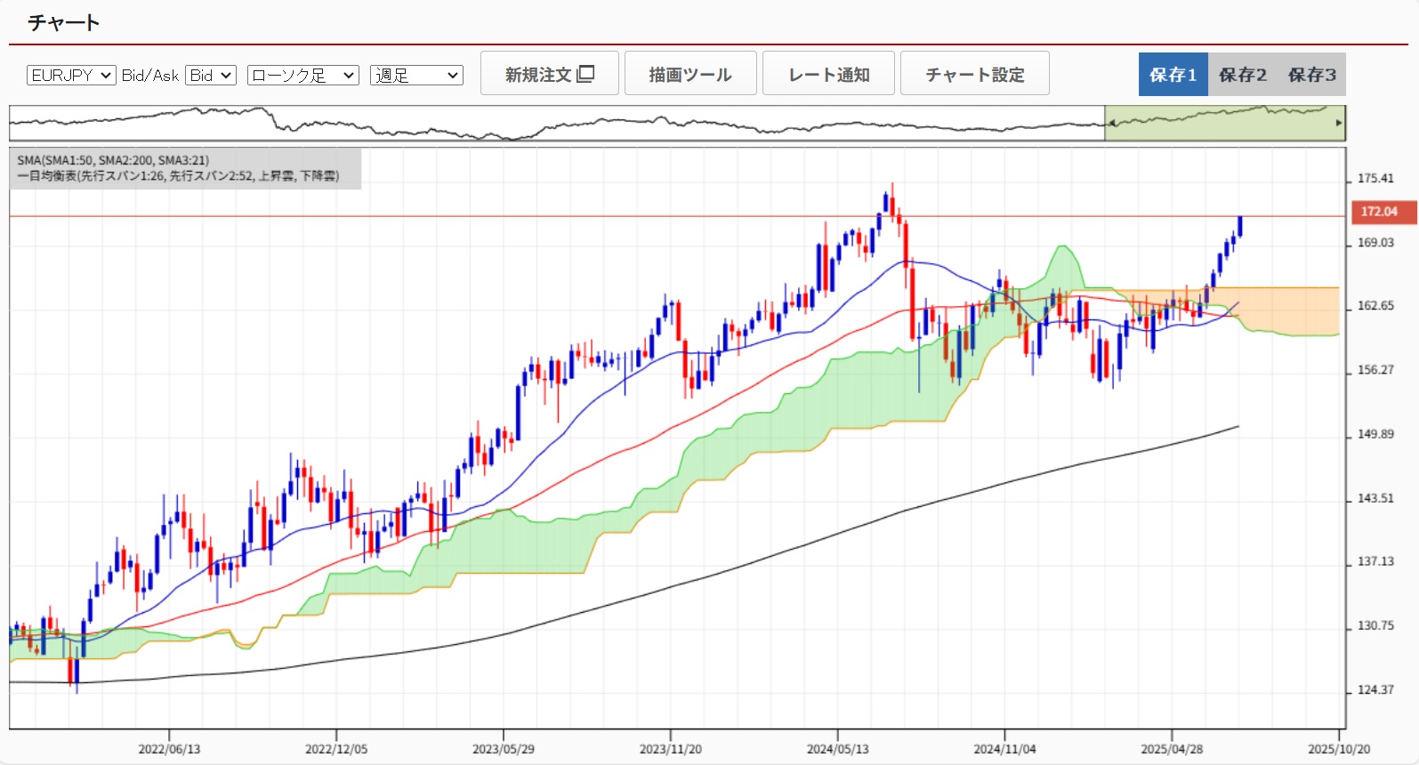Click the highlighted green range in the overview strip
The height and width of the screenshot is (765, 1419).
point(1225,124)
